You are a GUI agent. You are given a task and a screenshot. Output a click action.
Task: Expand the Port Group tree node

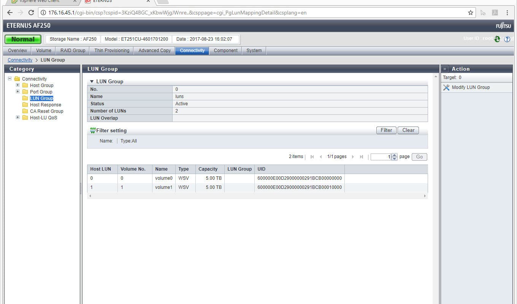[x=17, y=92]
